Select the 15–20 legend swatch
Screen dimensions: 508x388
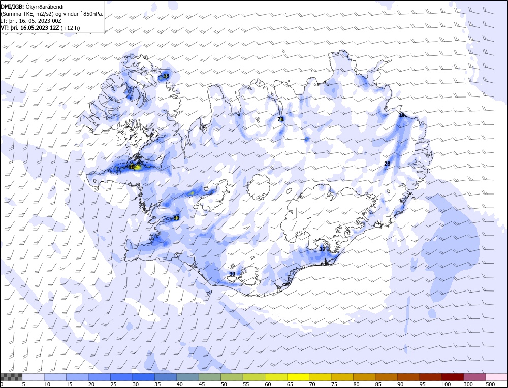click(x=77, y=377)
